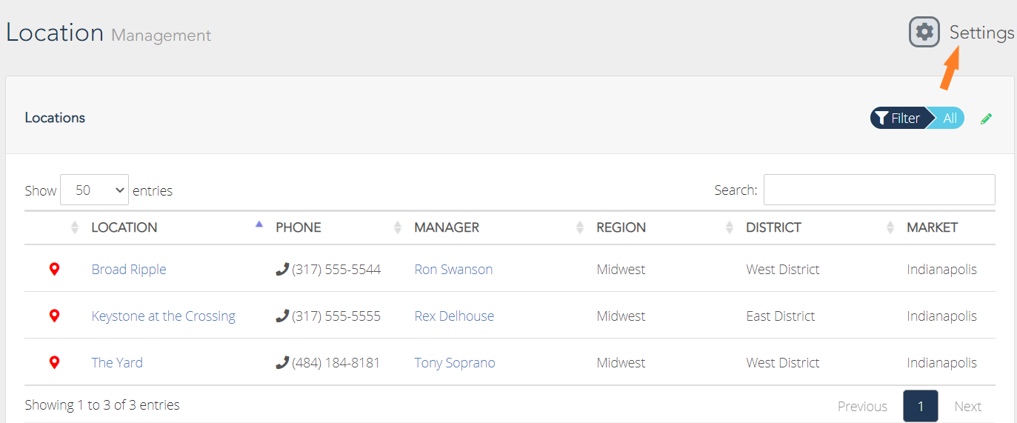Click the funnel Filter icon
1017x423 pixels.
(881, 119)
